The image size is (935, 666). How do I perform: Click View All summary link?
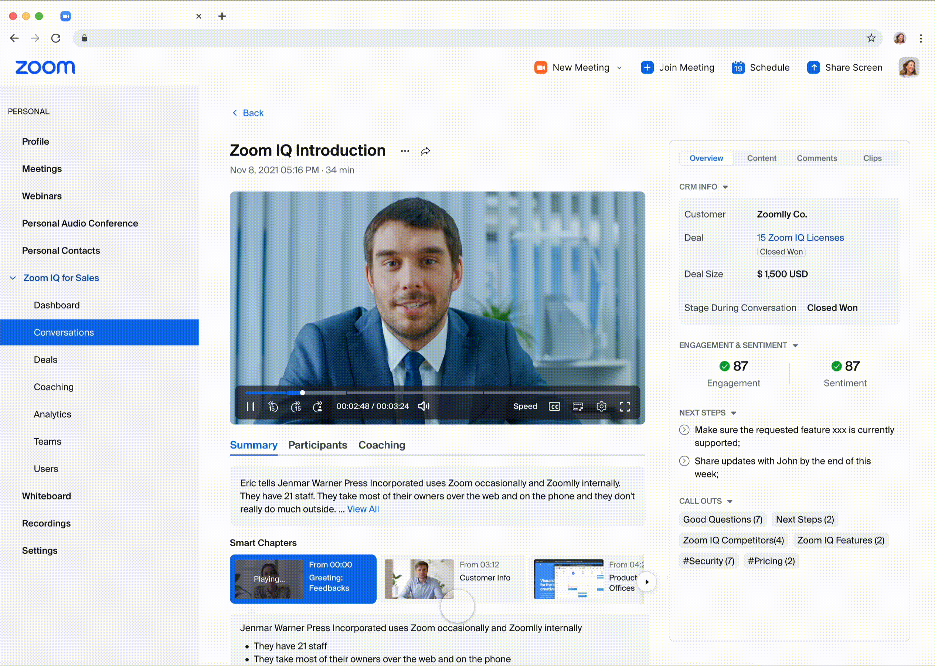[363, 509]
